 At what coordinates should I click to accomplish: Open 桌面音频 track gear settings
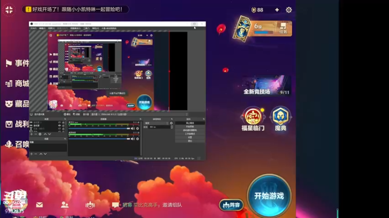pyautogui.click(x=138, y=139)
